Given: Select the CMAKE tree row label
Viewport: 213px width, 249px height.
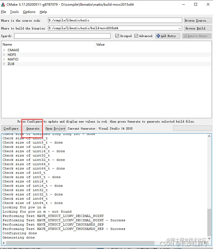Looking at the screenshot, I should pyautogui.click(x=13, y=50).
